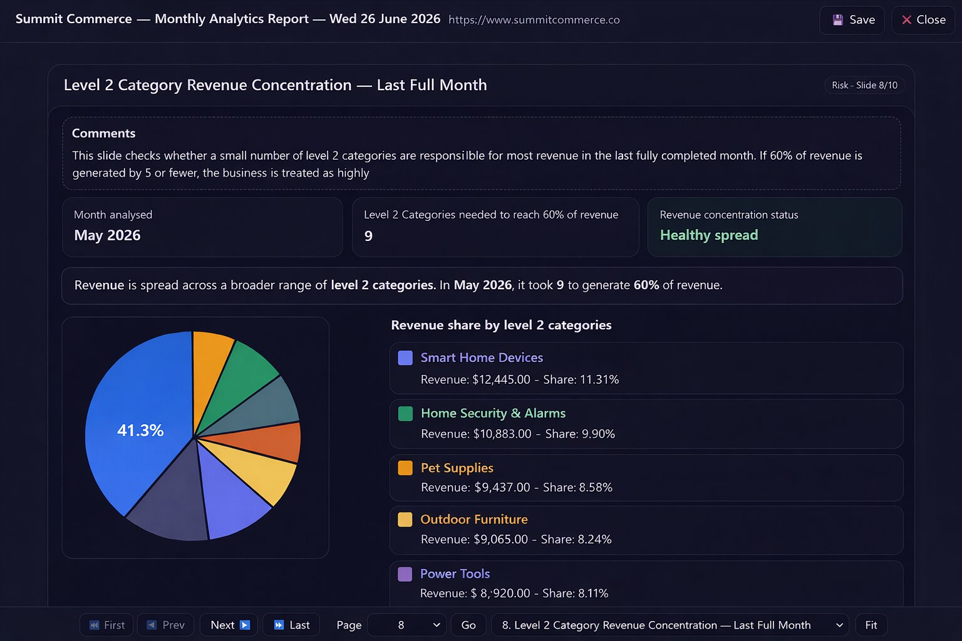Expand the slide title selector dropdown
Screen dimensions: 962x641
tap(671, 625)
